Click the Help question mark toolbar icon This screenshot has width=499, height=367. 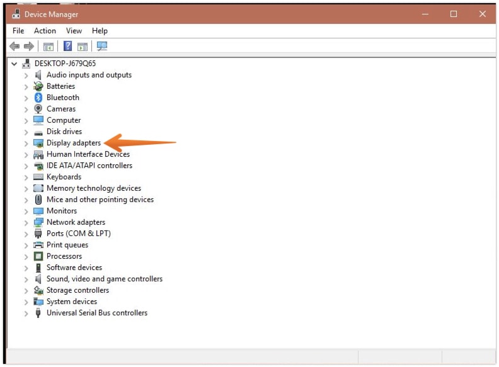click(x=67, y=47)
